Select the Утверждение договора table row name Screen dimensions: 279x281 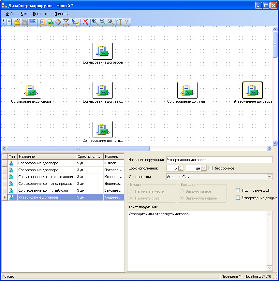pos(38,197)
